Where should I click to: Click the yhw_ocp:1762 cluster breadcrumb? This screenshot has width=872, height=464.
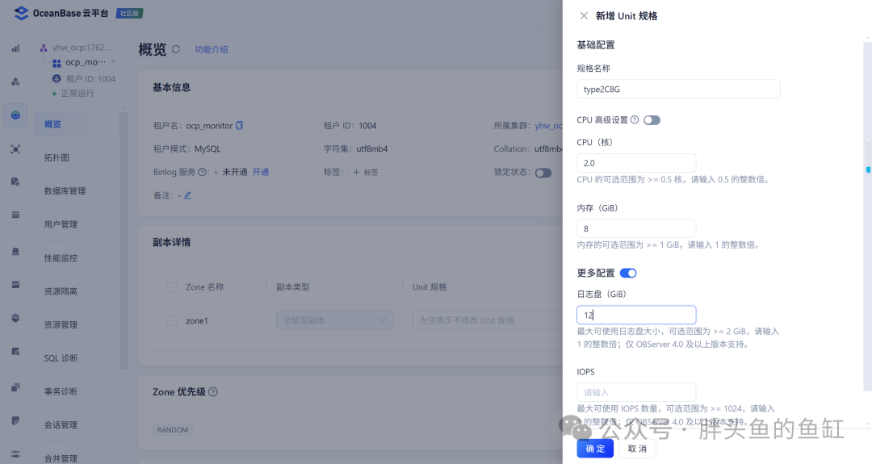coord(82,48)
